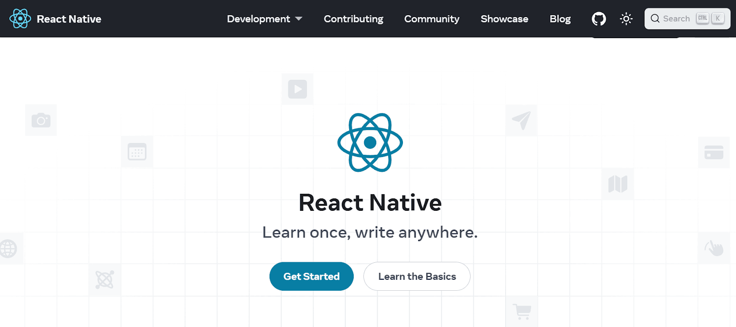Go to the Community page

tap(431, 19)
